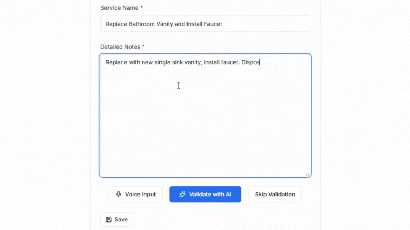
Task: Click the Save button
Action: click(x=117, y=219)
